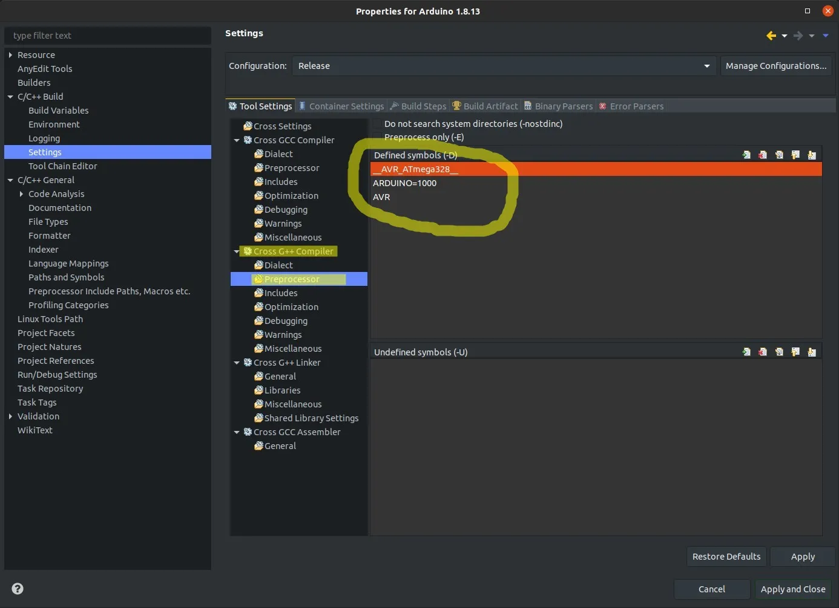839x608 pixels.
Task: Click the Apply button
Action: pos(803,557)
